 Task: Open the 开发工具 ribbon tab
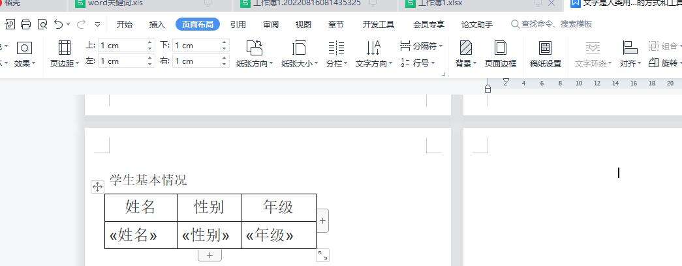tap(379, 24)
